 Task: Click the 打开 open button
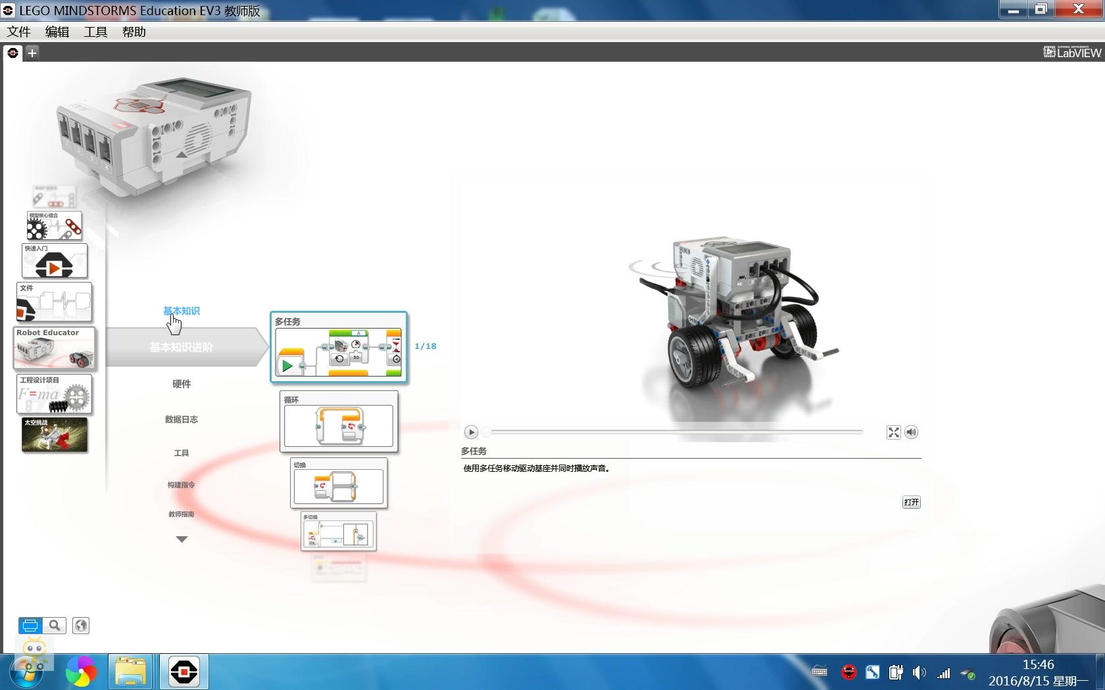pos(911,501)
